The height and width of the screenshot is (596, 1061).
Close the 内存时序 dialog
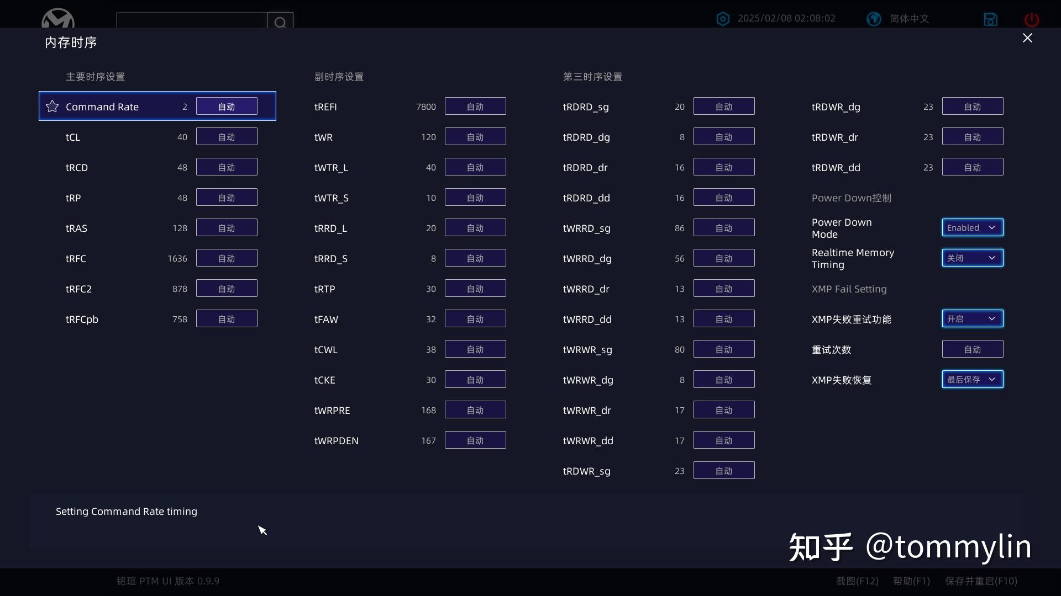(x=1027, y=38)
